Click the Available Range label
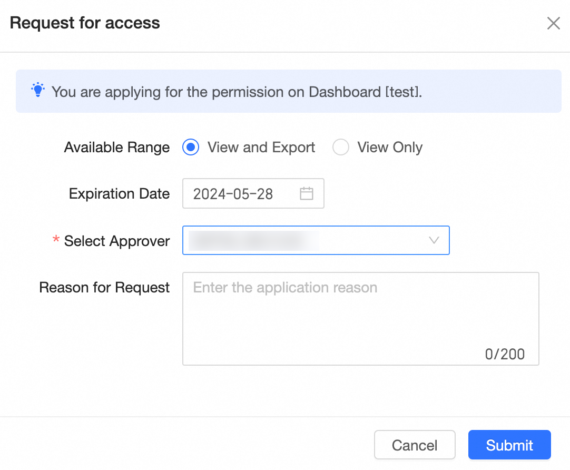The height and width of the screenshot is (470, 570). pos(117,148)
